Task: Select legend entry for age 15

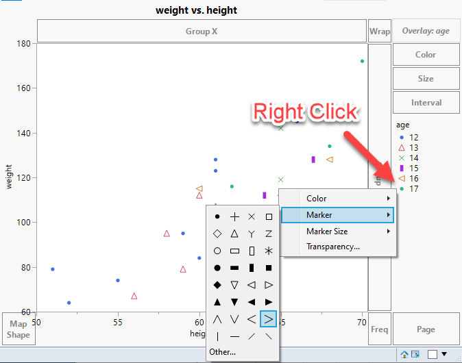Action: point(409,168)
